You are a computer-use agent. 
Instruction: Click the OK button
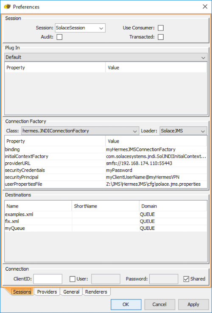[x=126, y=305]
